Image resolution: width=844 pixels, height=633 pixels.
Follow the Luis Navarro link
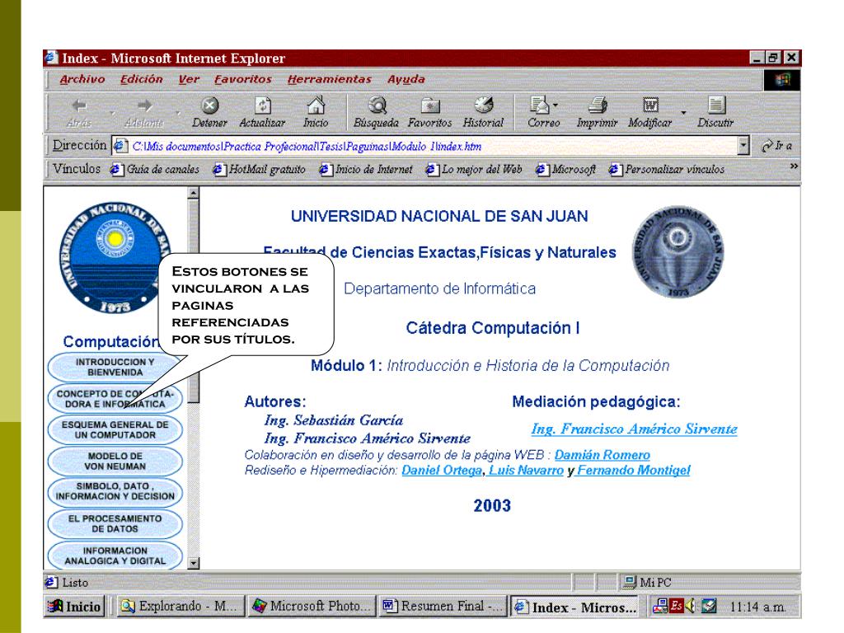pyautogui.click(x=526, y=470)
